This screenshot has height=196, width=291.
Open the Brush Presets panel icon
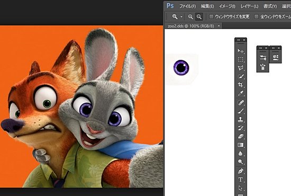point(263,58)
